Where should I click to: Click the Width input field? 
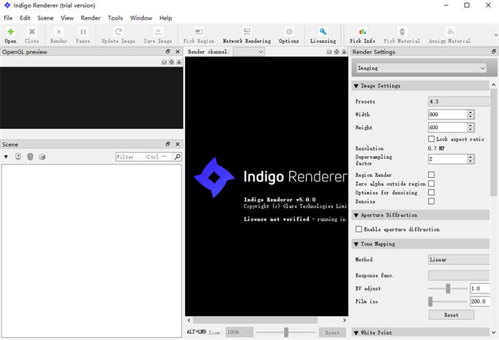pos(448,114)
